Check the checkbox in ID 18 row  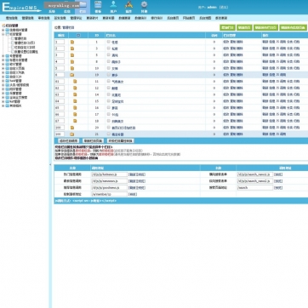tap(109, 121)
